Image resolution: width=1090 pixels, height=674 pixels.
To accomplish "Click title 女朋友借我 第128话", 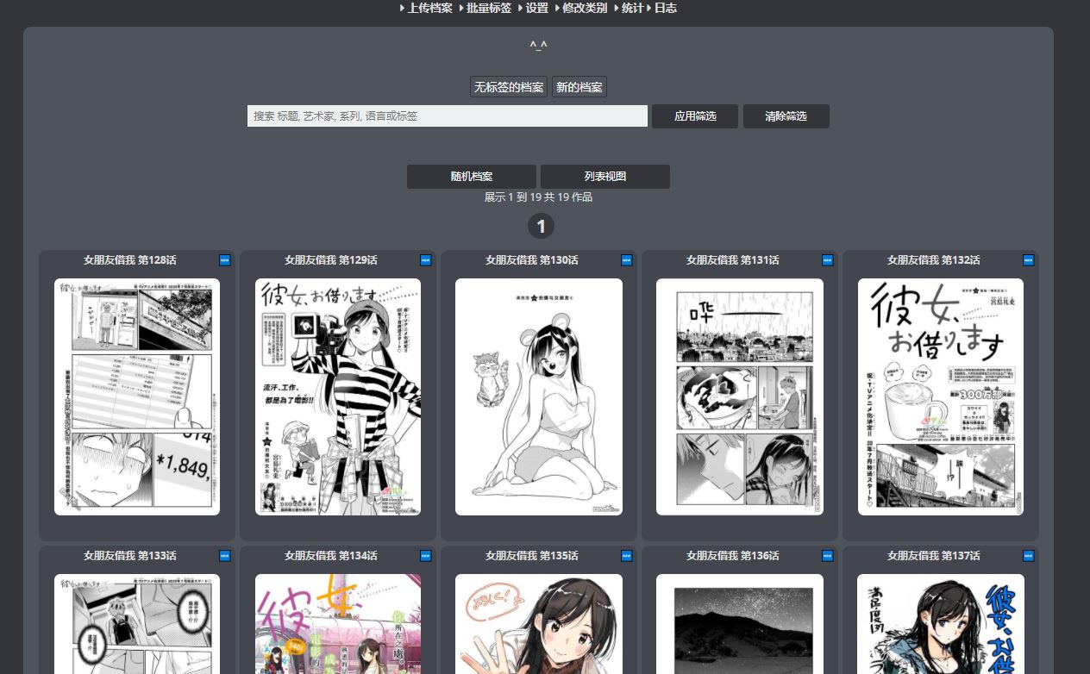I will 129,260.
